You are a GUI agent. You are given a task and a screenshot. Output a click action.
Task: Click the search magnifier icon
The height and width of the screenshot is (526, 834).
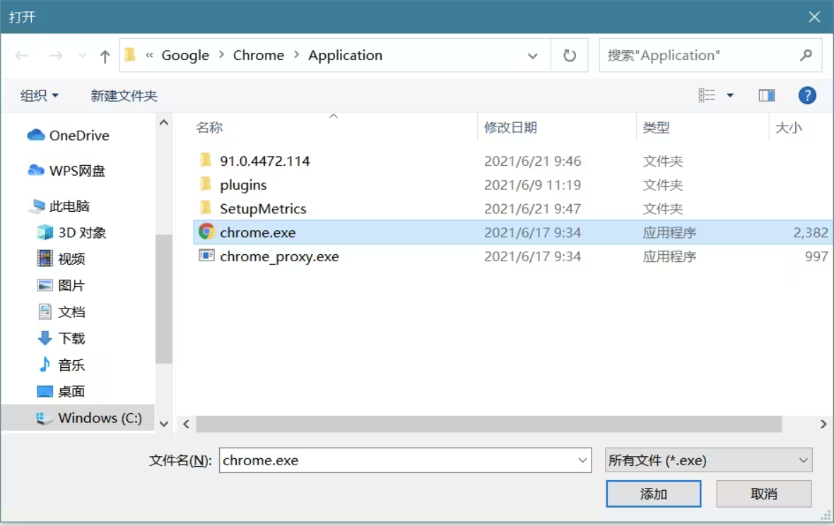click(806, 55)
